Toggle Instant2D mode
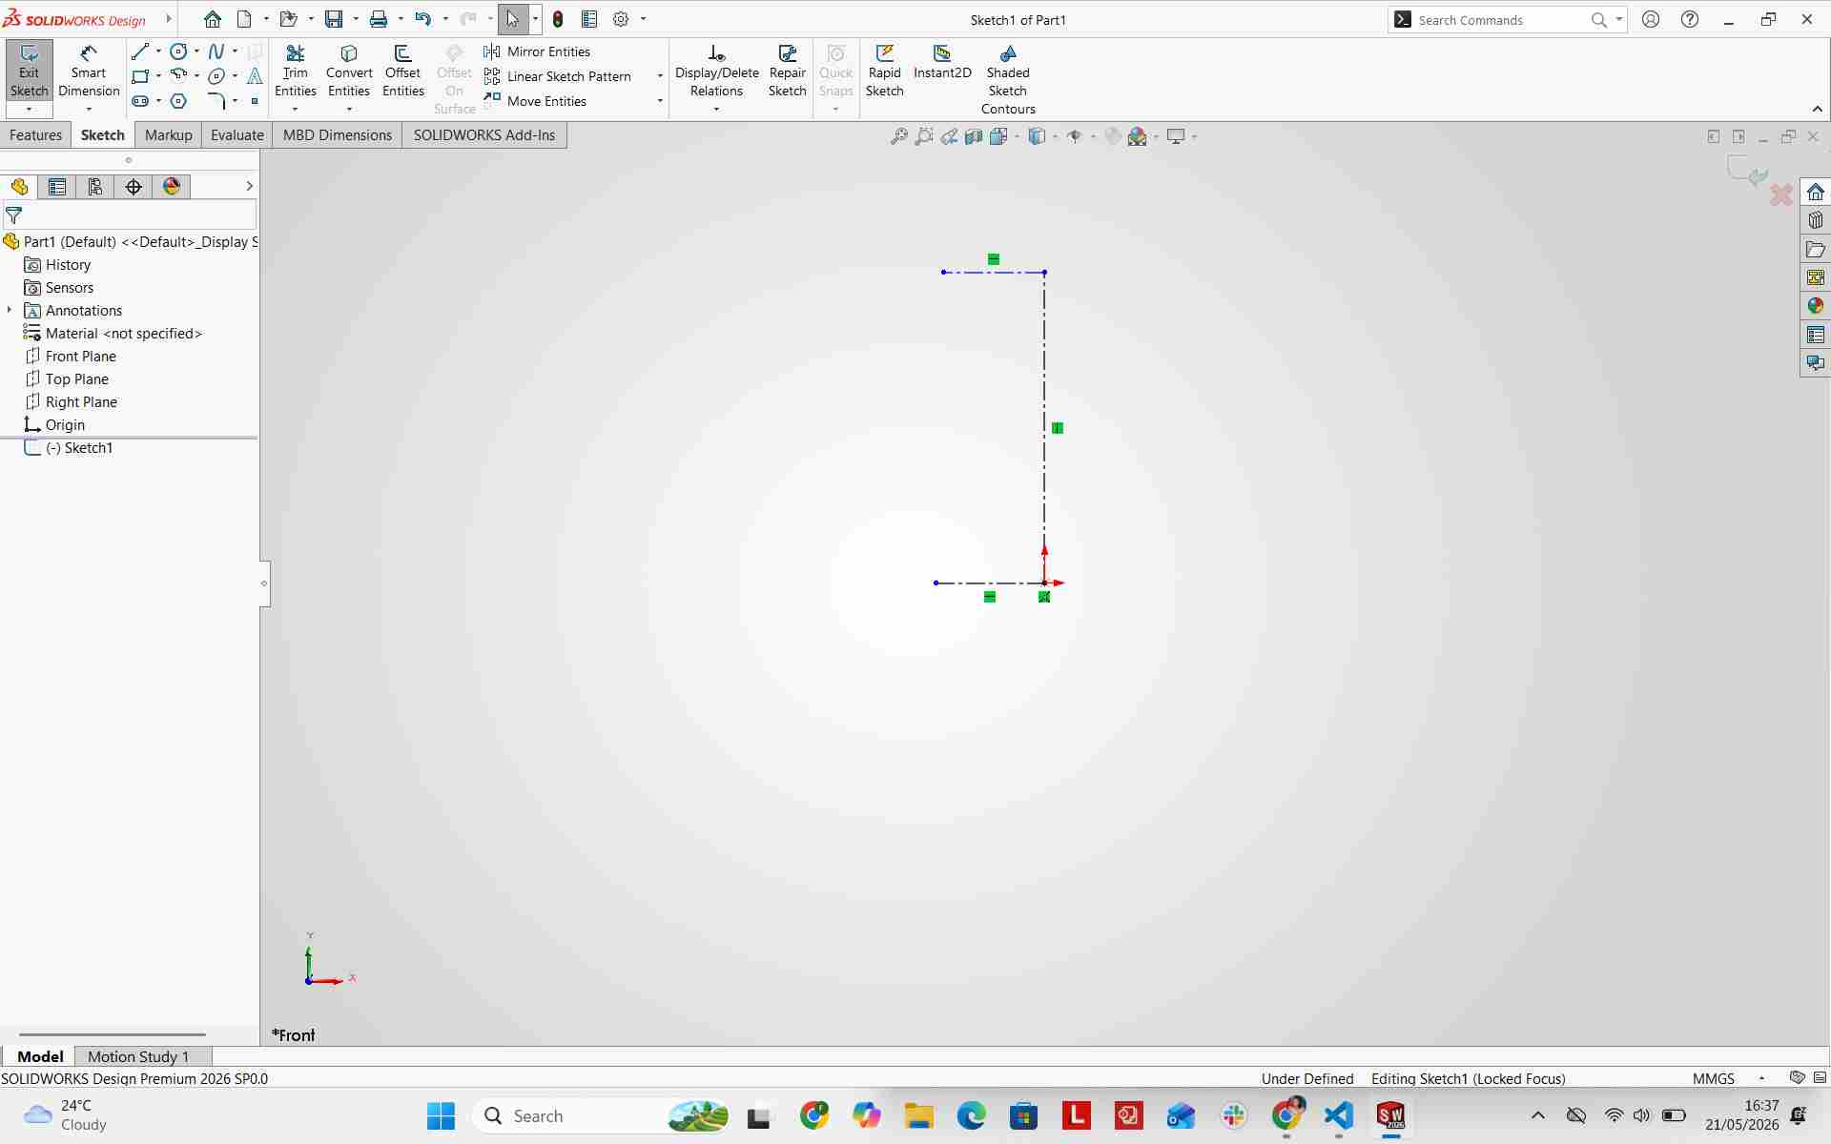The image size is (1831, 1144). click(942, 62)
